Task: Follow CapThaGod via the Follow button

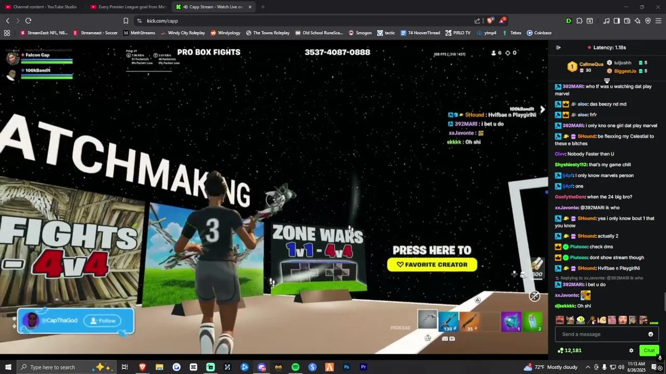Action: (x=103, y=320)
